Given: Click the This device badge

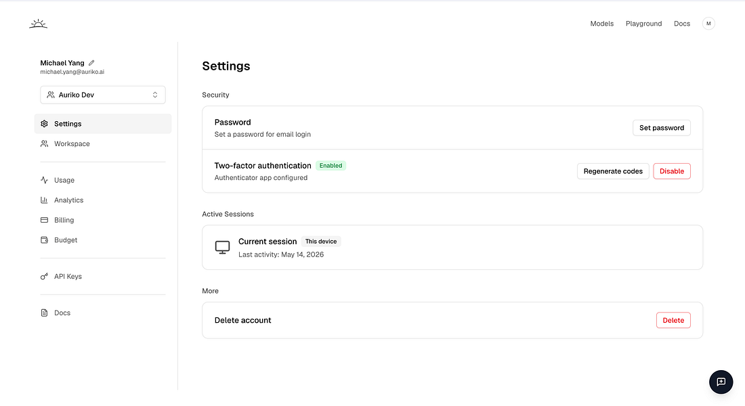Looking at the screenshot, I should pos(321,242).
